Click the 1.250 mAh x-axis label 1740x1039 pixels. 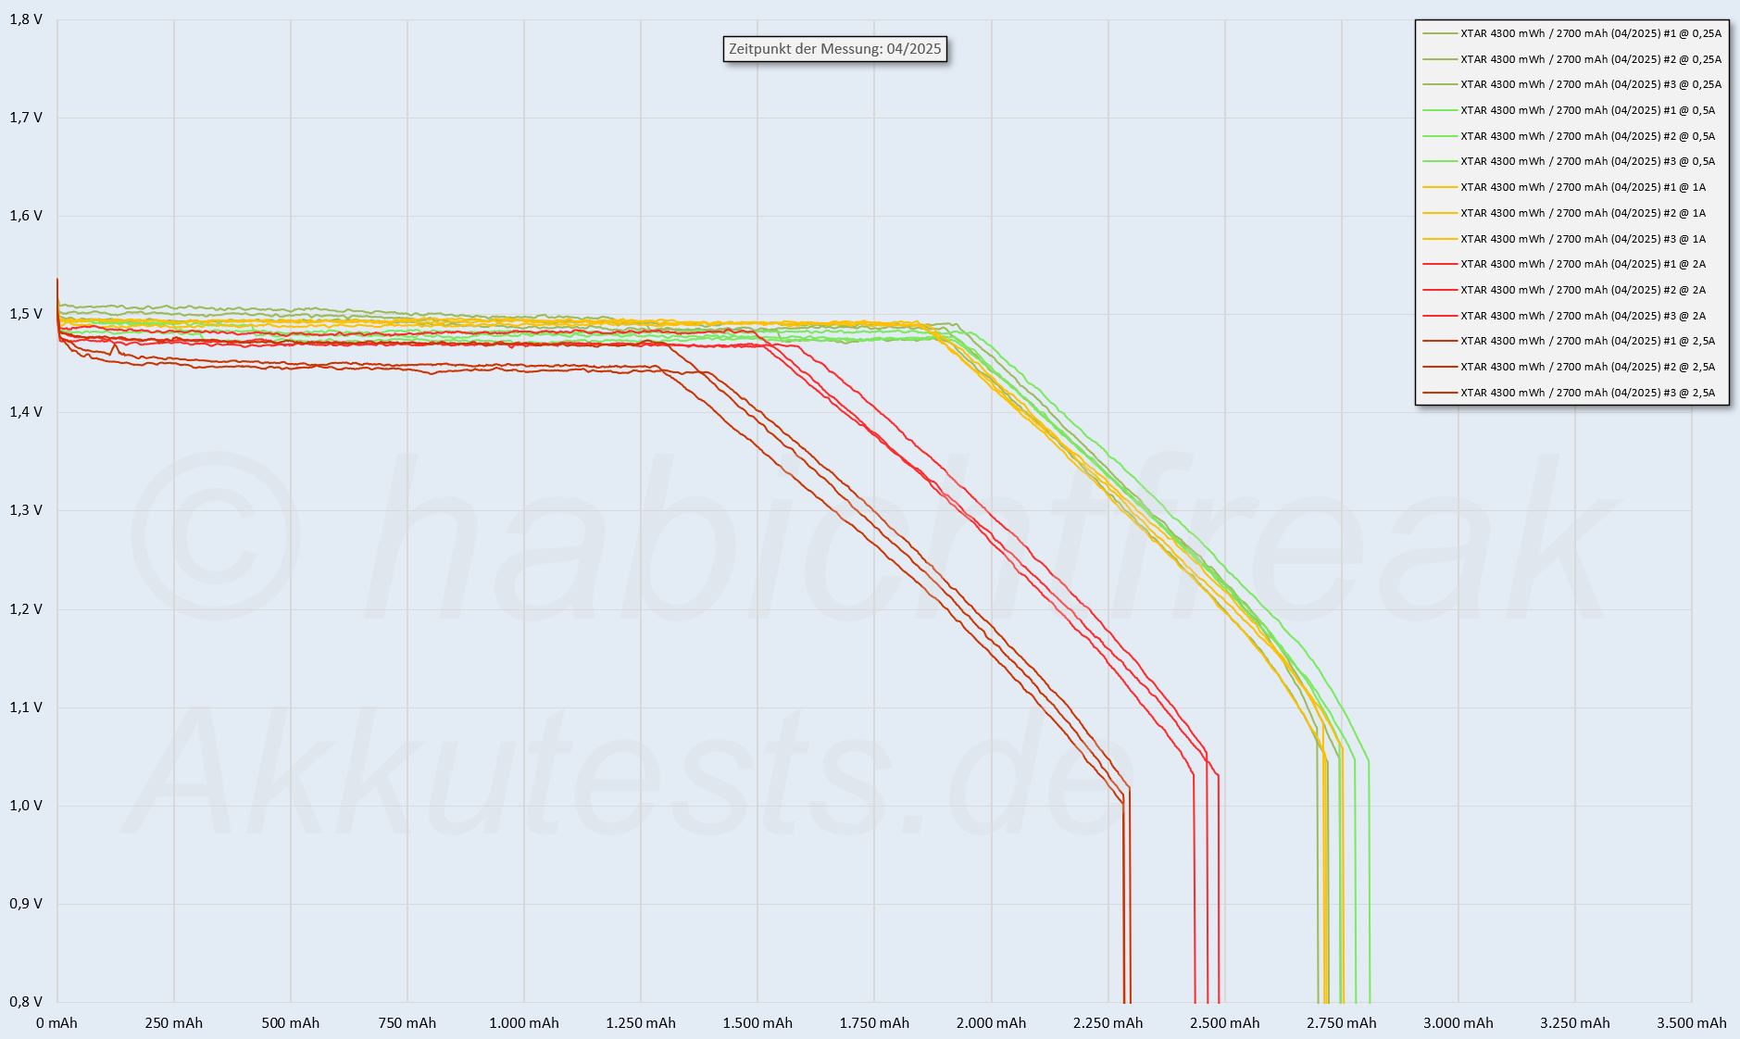[641, 1023]
